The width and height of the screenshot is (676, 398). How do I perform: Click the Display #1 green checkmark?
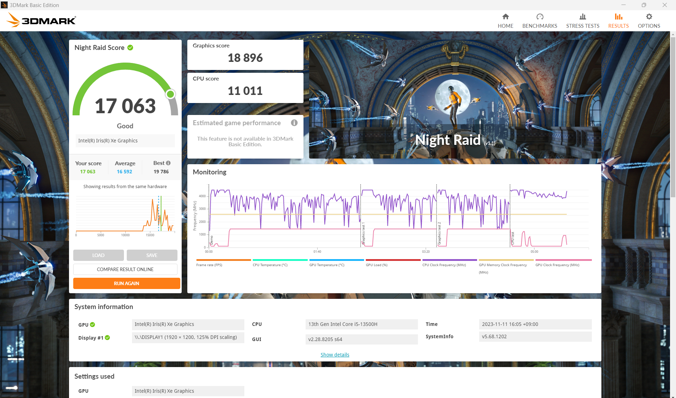point(107,338)
